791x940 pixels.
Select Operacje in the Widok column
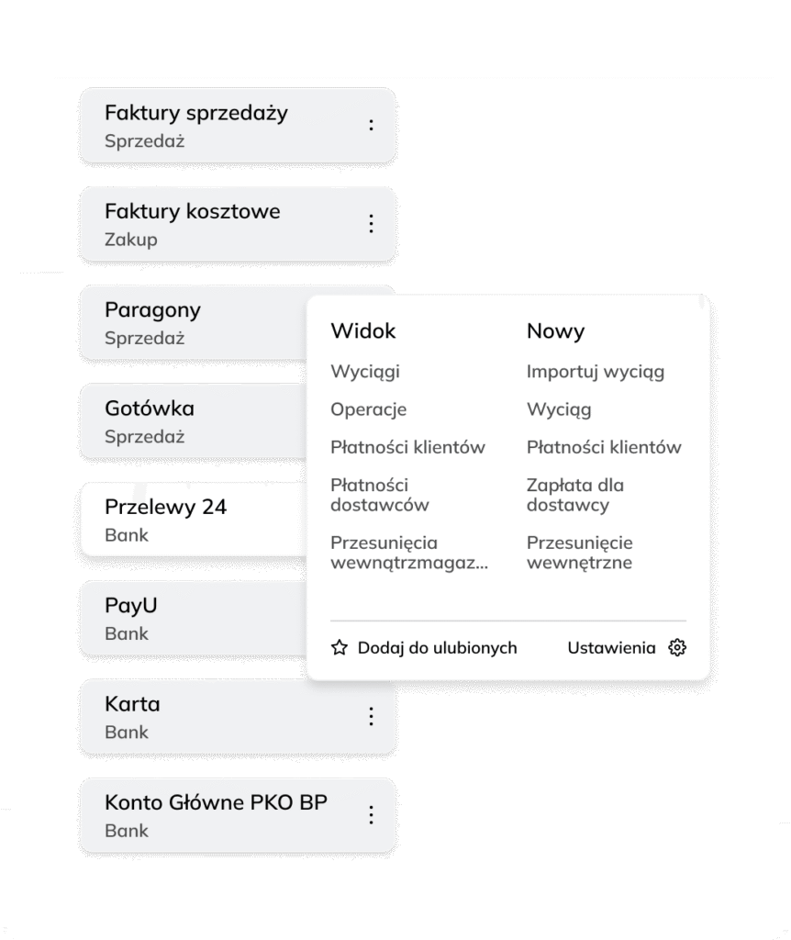[369, 409]
